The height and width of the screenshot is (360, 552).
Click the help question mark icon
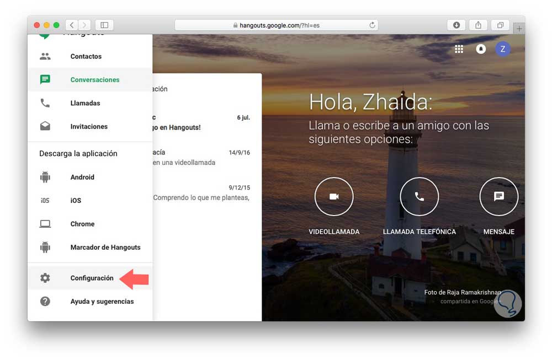click(x=45, y=302)
